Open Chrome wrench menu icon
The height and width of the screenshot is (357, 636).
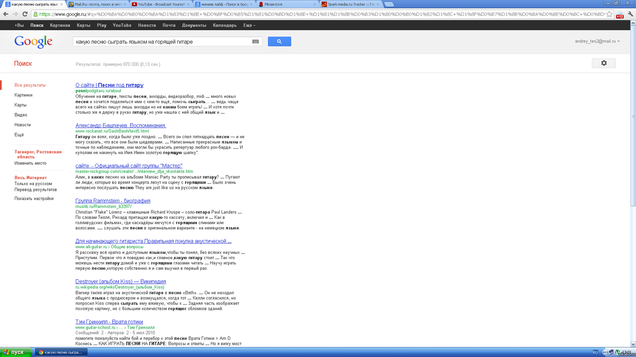click(x=630, y=14)
